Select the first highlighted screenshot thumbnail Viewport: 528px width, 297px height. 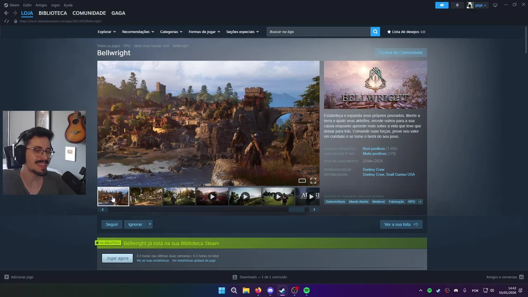pyautogui.click(x=113, y=196)
